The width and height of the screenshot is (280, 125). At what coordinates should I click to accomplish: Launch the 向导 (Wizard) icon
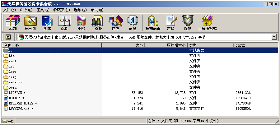point(115,23)
